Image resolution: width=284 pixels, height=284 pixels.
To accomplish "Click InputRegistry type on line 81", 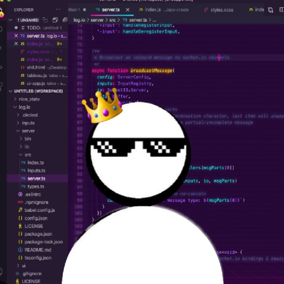I will point(135,84).
